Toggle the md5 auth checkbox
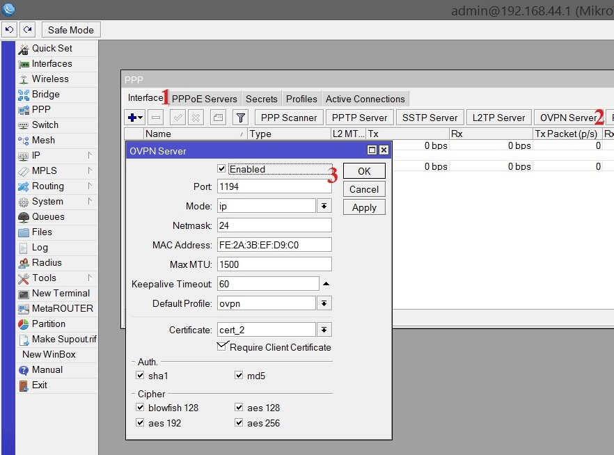The height and width of the screenshot is (455, 614). click(x=239, y=375)
